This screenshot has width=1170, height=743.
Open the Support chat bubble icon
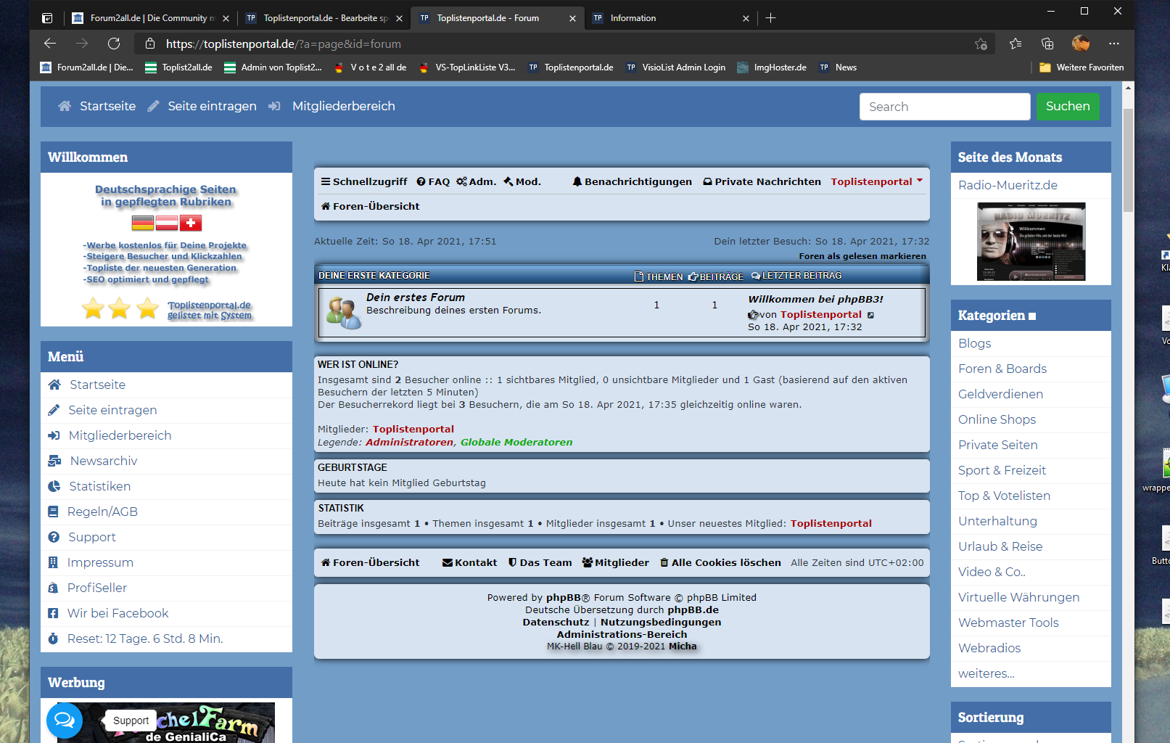[65, 720]
